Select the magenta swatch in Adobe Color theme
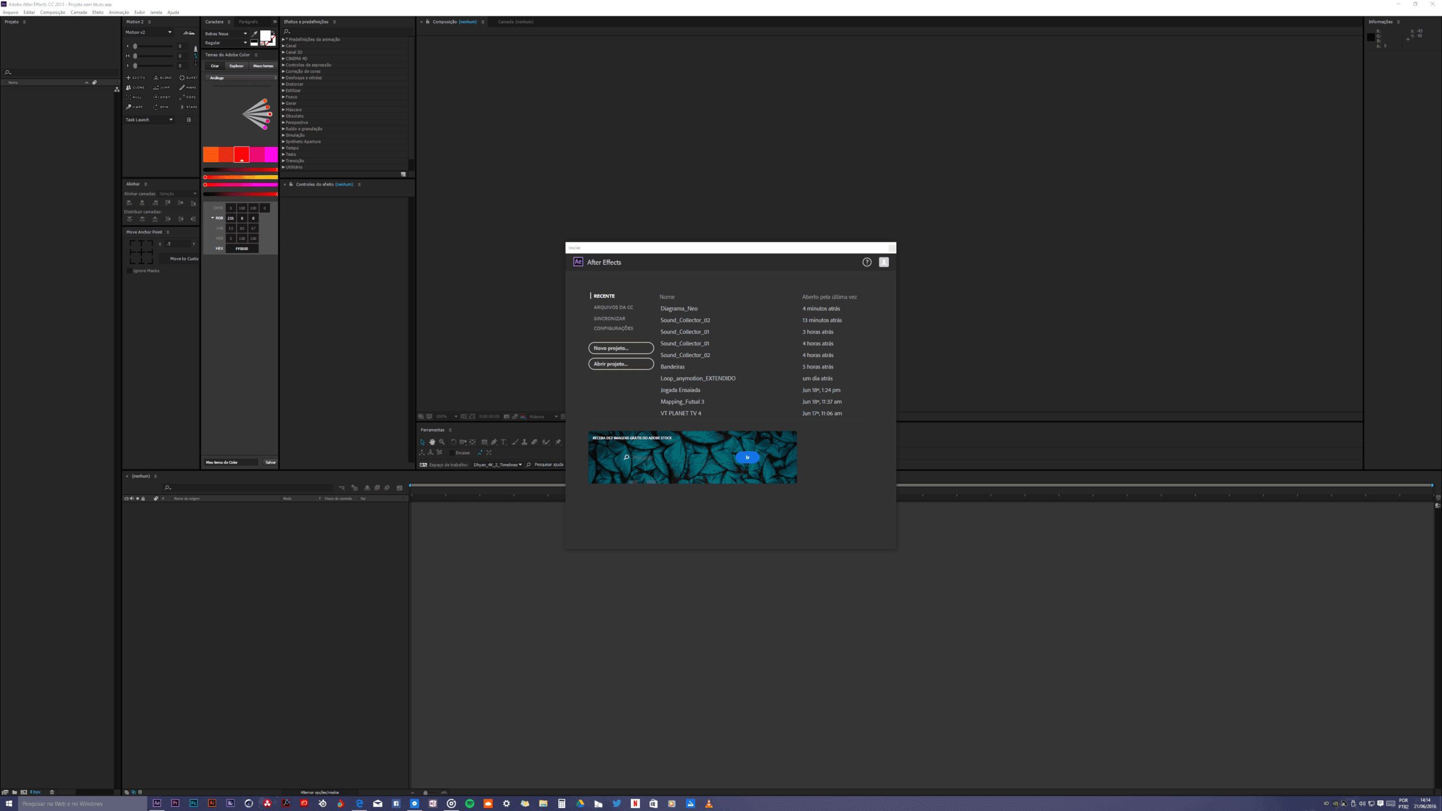The height and width of the screenshot is (811, 1442). 271,154
